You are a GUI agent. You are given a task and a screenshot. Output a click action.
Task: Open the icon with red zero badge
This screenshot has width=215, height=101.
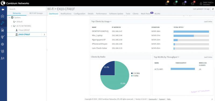coord(193,3)
